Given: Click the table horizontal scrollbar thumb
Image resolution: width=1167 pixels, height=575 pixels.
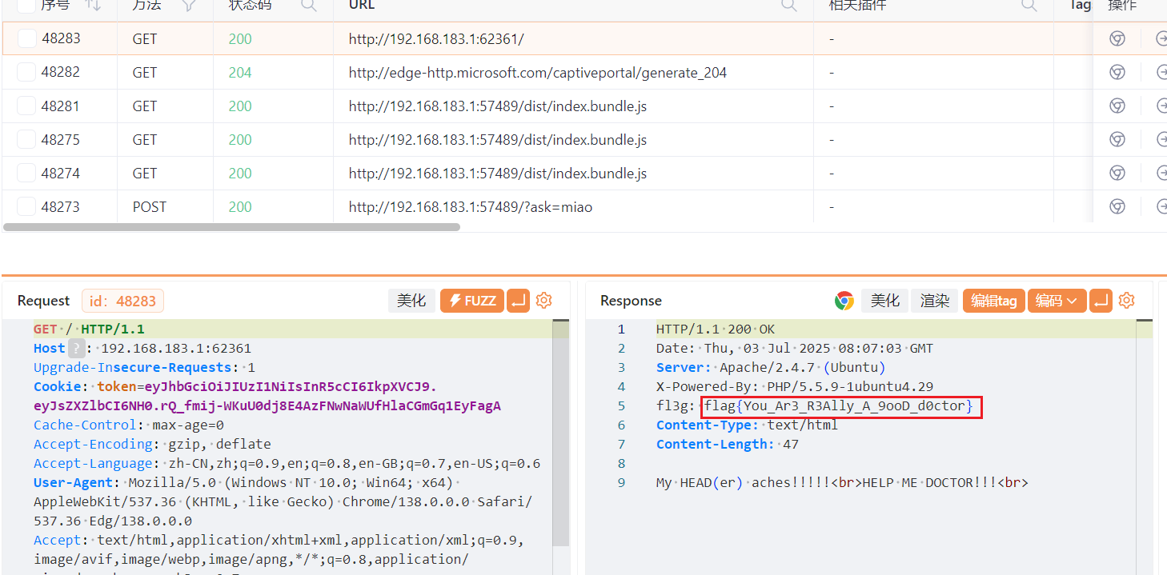Looking at the screenshot, I should point(232,227).
